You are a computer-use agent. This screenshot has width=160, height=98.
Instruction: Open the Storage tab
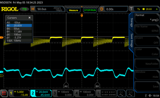coord(132,22)
